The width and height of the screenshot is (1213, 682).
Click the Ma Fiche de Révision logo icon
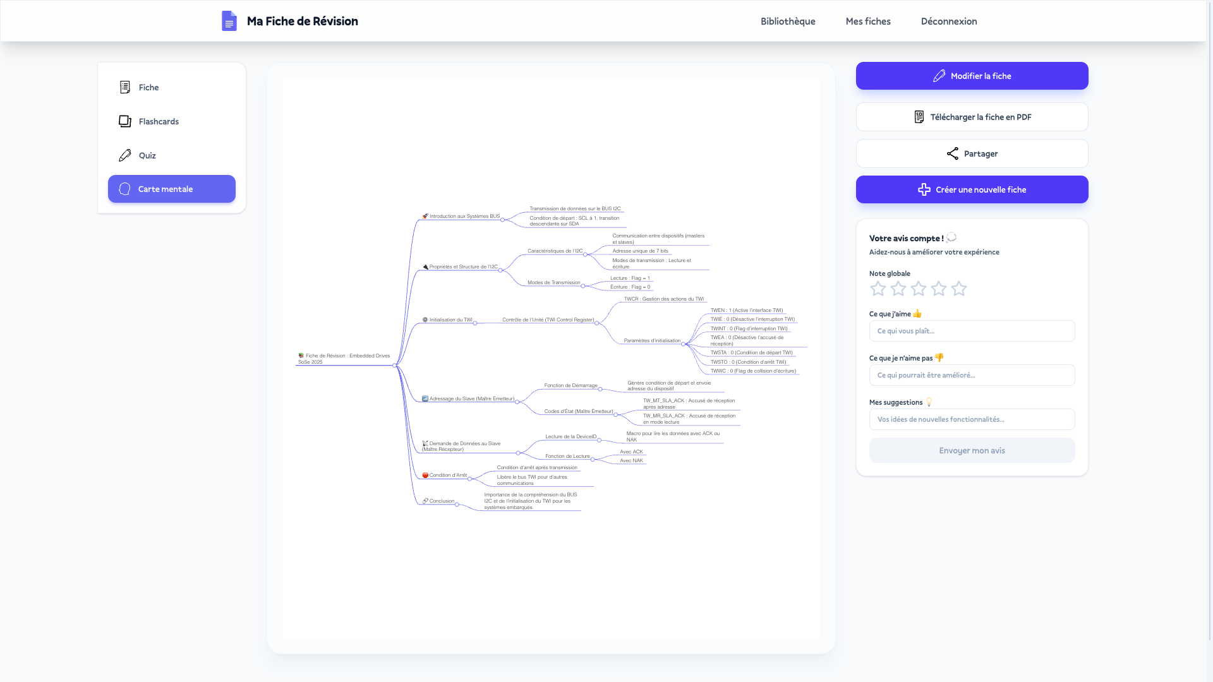coord(229,21)
